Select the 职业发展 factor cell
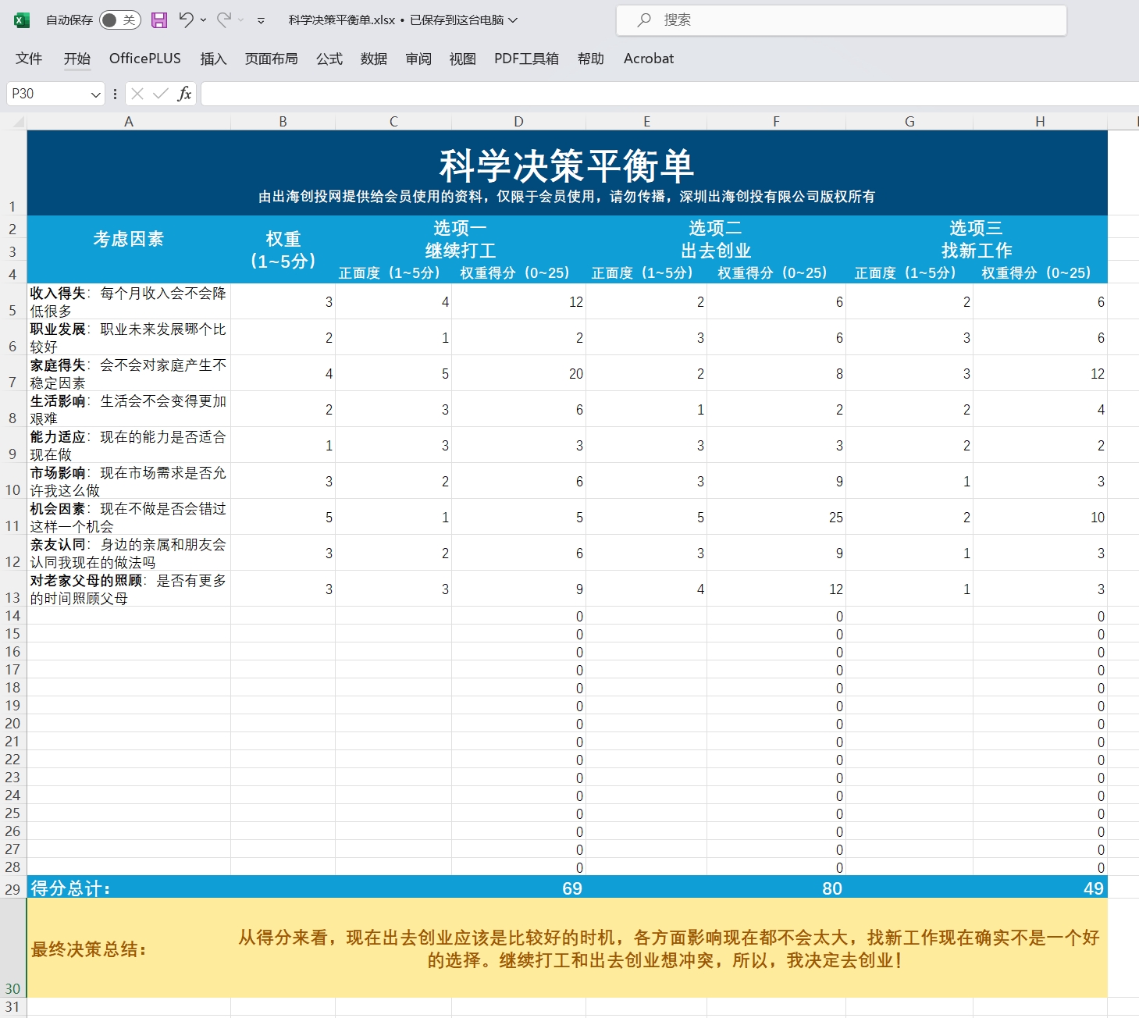Screen dimensions: 1139x1018 pyautogui.click(x=129, y=337)
